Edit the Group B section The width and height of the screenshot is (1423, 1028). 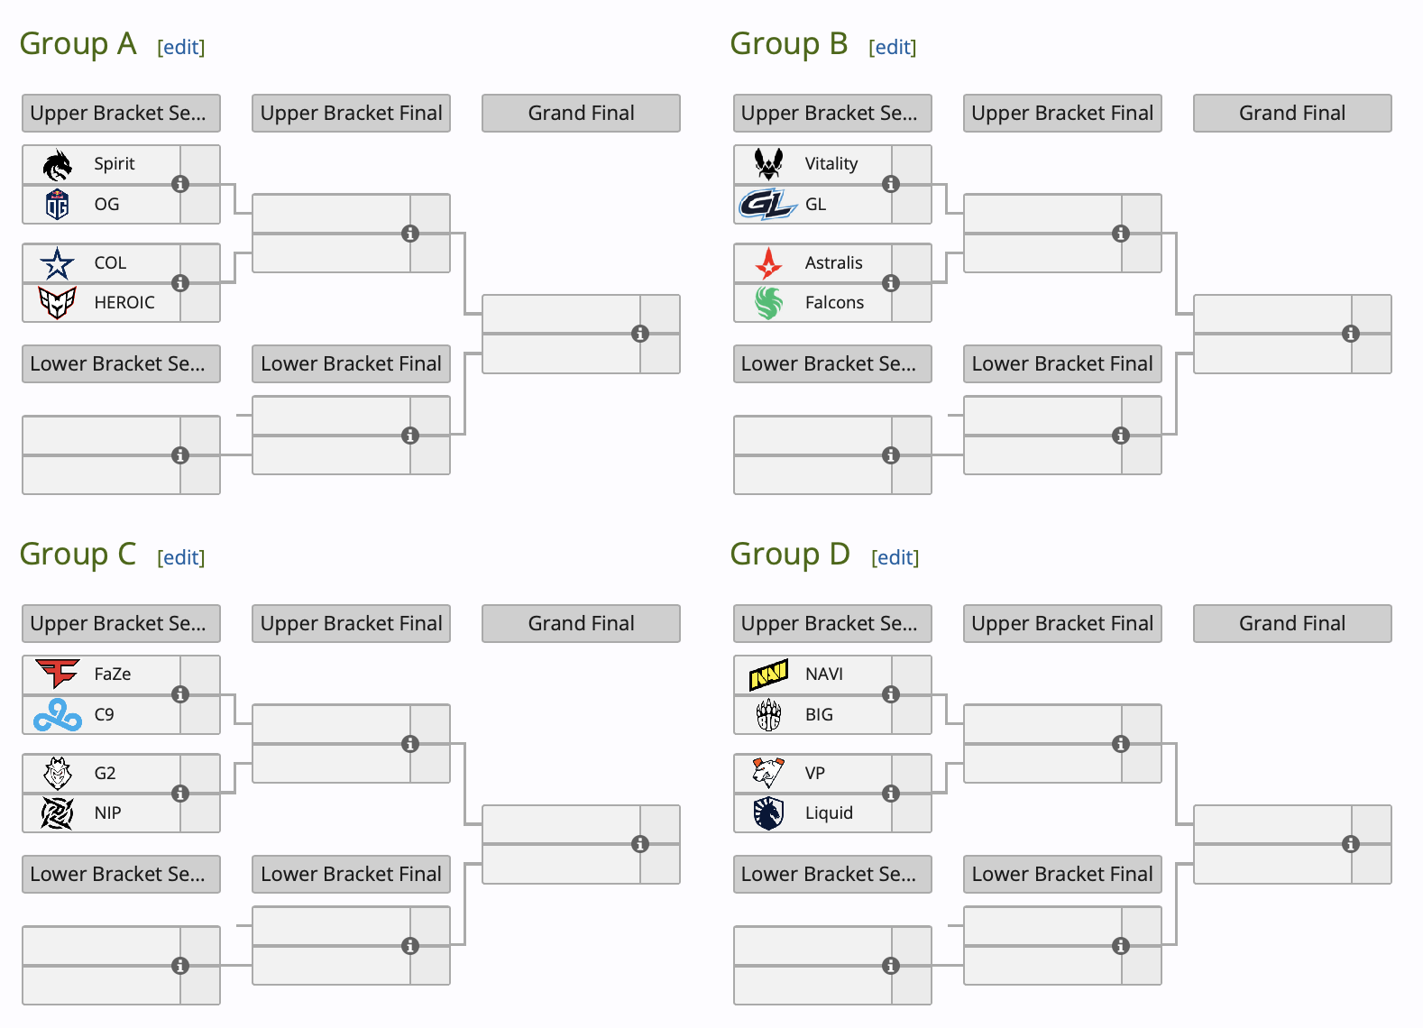coord(893,47)
